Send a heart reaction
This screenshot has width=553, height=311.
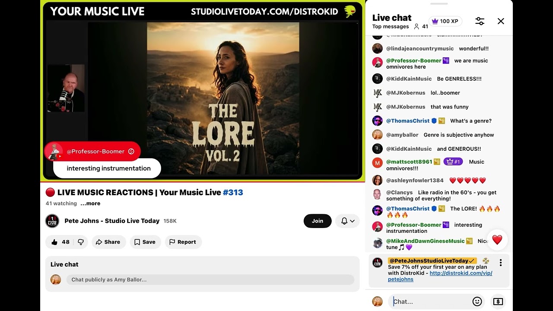497,240
